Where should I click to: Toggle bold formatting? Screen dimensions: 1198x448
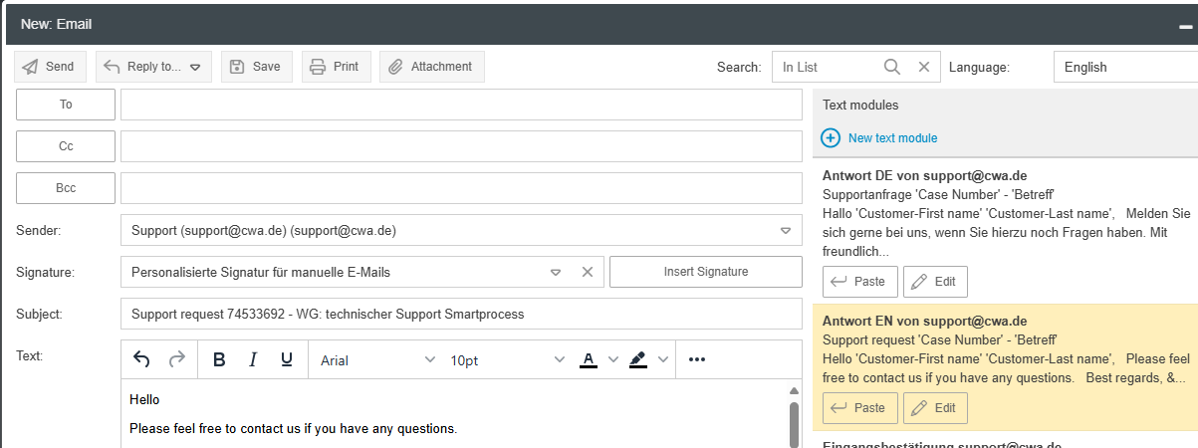click(x=219, y=360)
